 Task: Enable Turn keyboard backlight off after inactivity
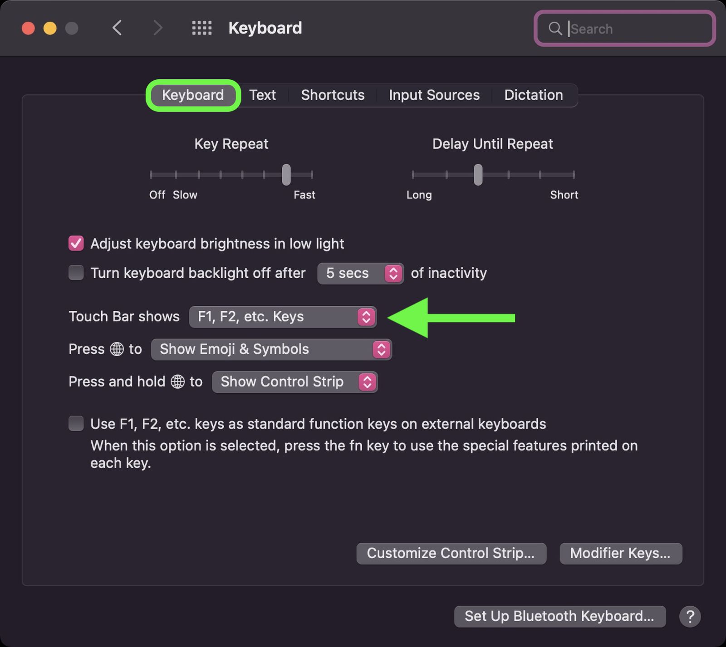pos(76,272)
